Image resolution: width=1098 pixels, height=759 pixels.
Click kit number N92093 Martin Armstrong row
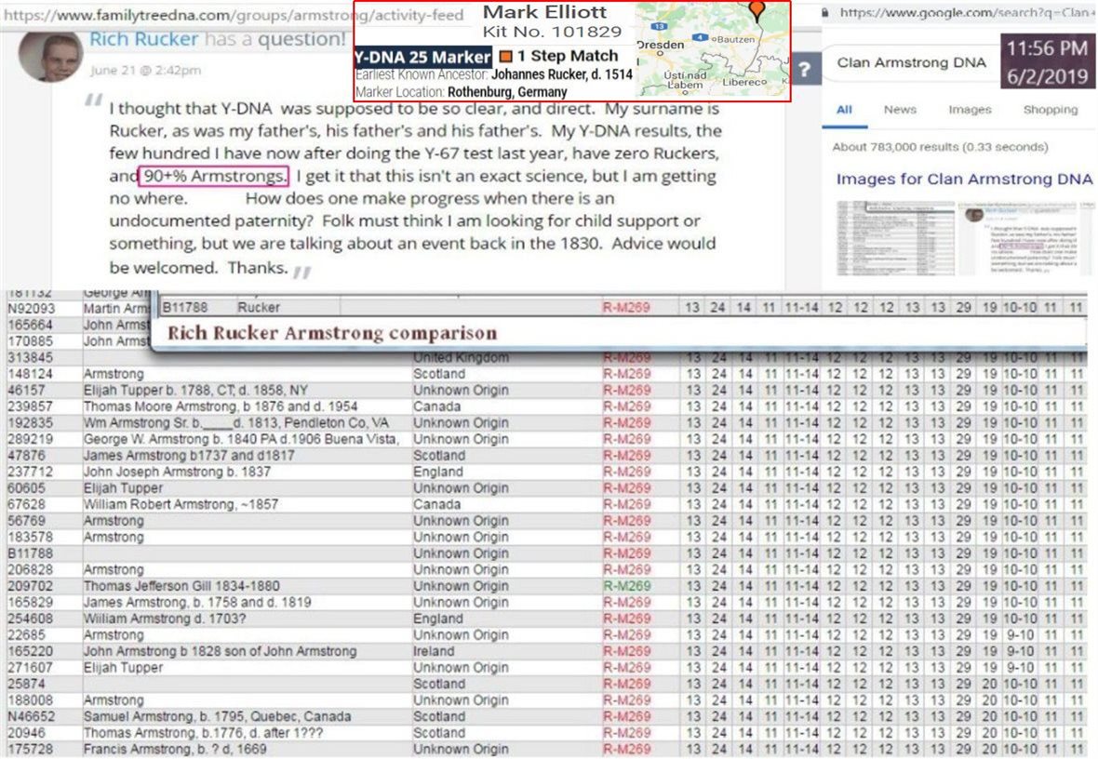click(31, 309)
